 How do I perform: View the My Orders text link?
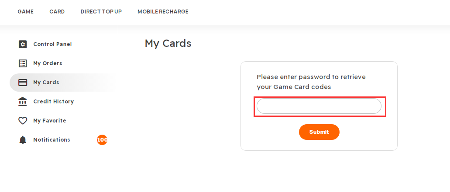(x=48, y=63)
